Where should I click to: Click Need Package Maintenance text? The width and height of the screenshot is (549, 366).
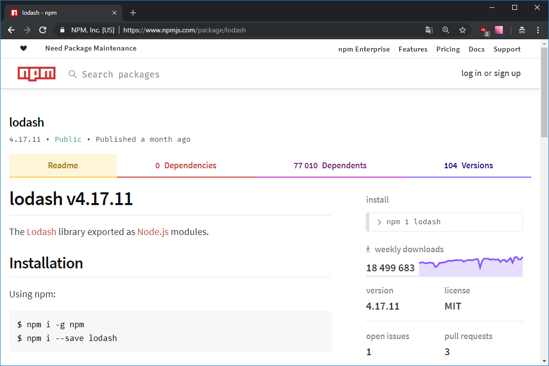[x=91, y=48]
